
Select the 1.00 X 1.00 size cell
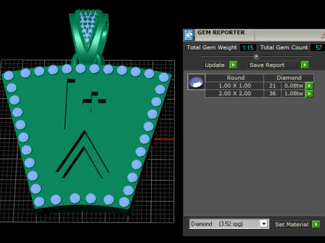(x=234, y=86)
